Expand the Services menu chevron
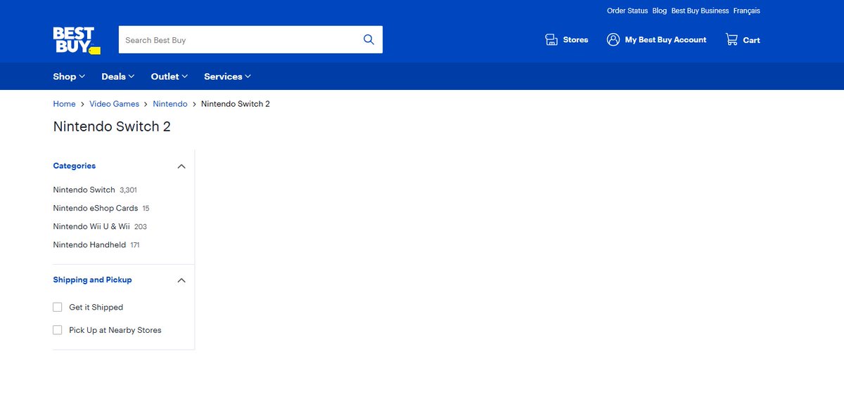Image resolution: width=844 pixels, height=401 pixels. [x=248, y=77]
